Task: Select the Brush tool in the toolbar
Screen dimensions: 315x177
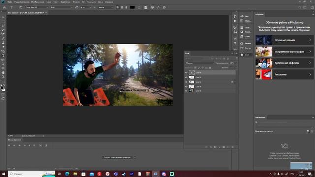Action: pos(3,38)
